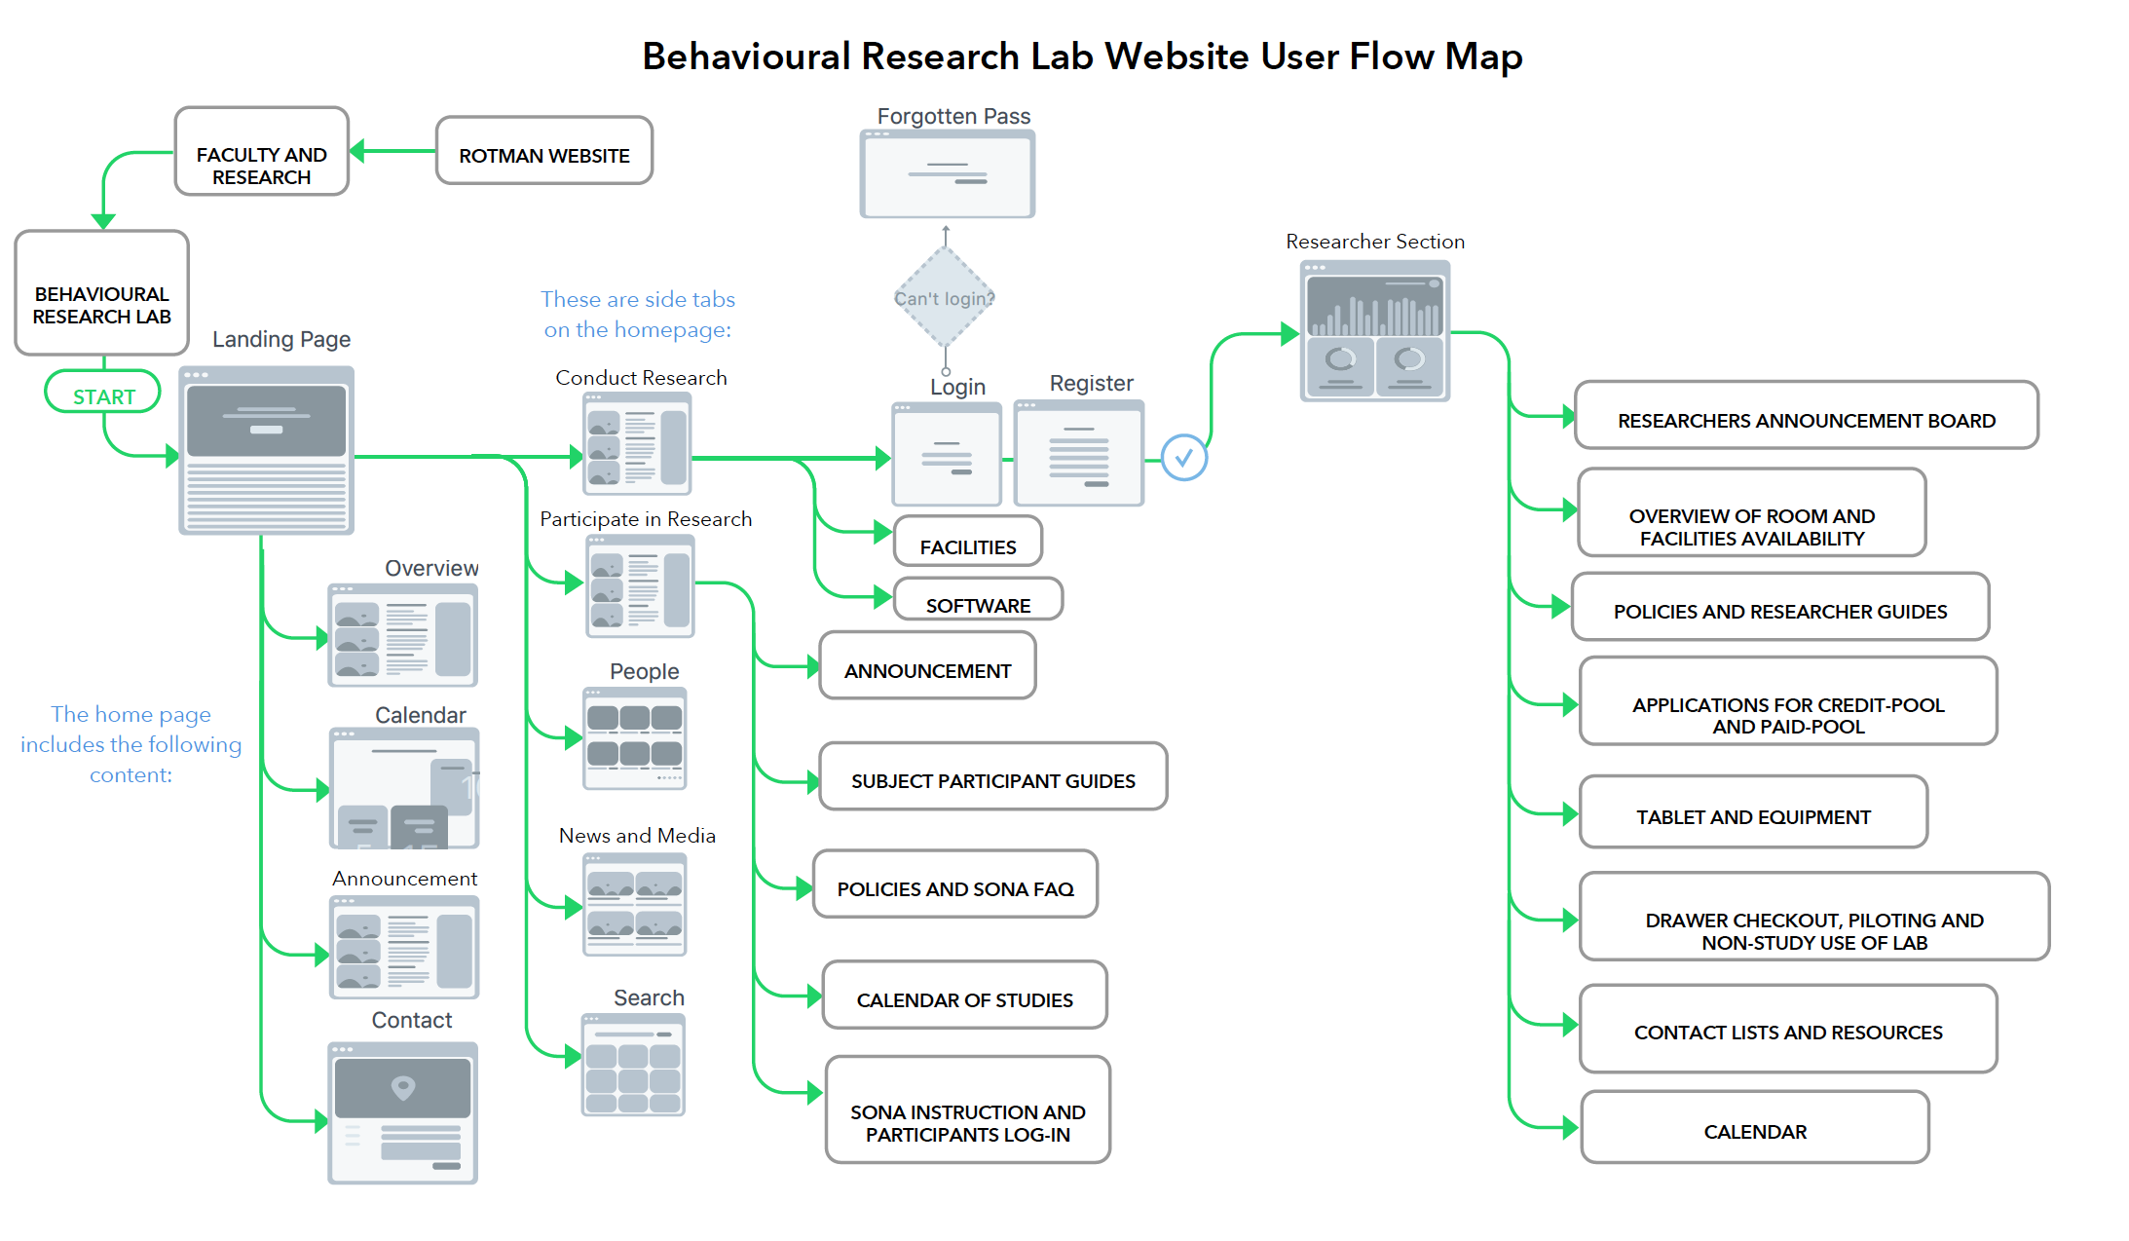This screenshot has width=2129, height=1241.
Task: Click the Contact page wireframe with map pin
Action: [x=402, y=1112]
